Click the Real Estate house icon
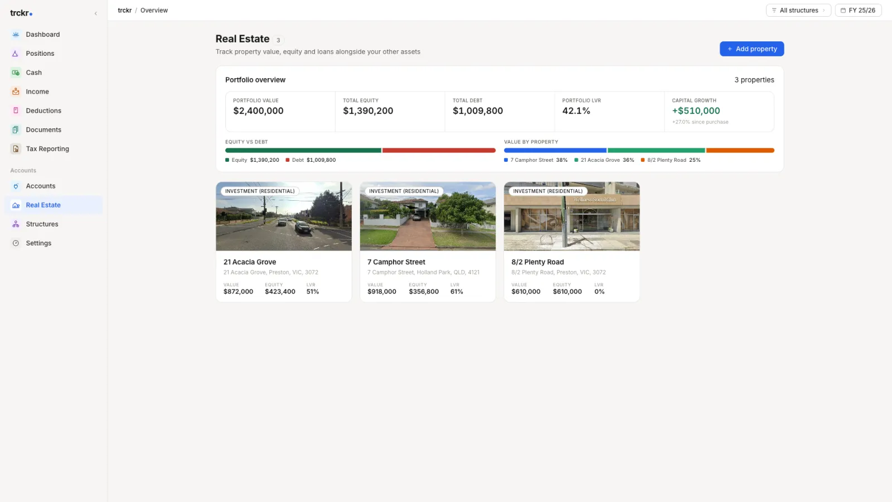892x502 pixels. pyautogui.click(x=16, y=205)
